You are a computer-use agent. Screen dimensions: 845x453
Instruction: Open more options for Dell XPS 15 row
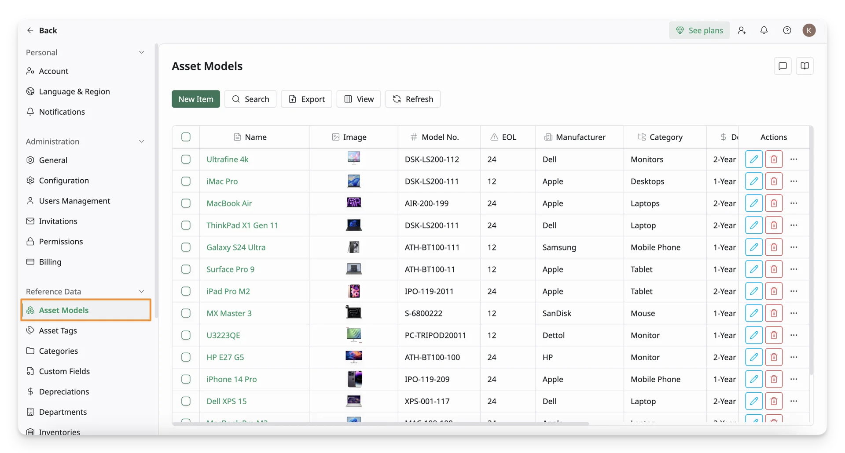pos(794,401)
